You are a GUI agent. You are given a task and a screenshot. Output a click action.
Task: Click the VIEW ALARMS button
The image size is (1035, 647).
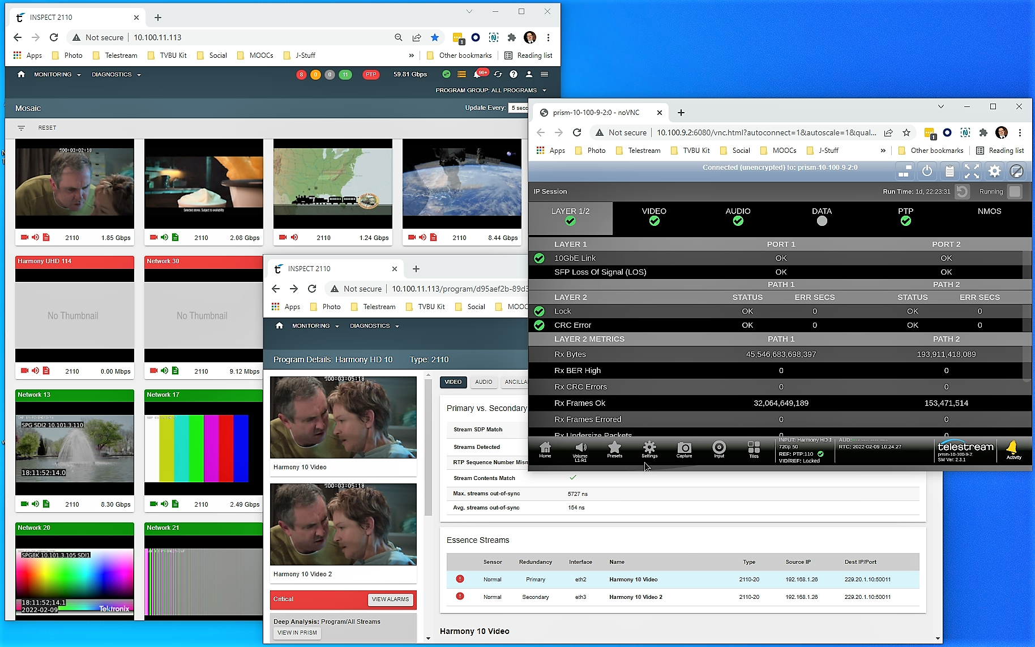tap(390, 599)
